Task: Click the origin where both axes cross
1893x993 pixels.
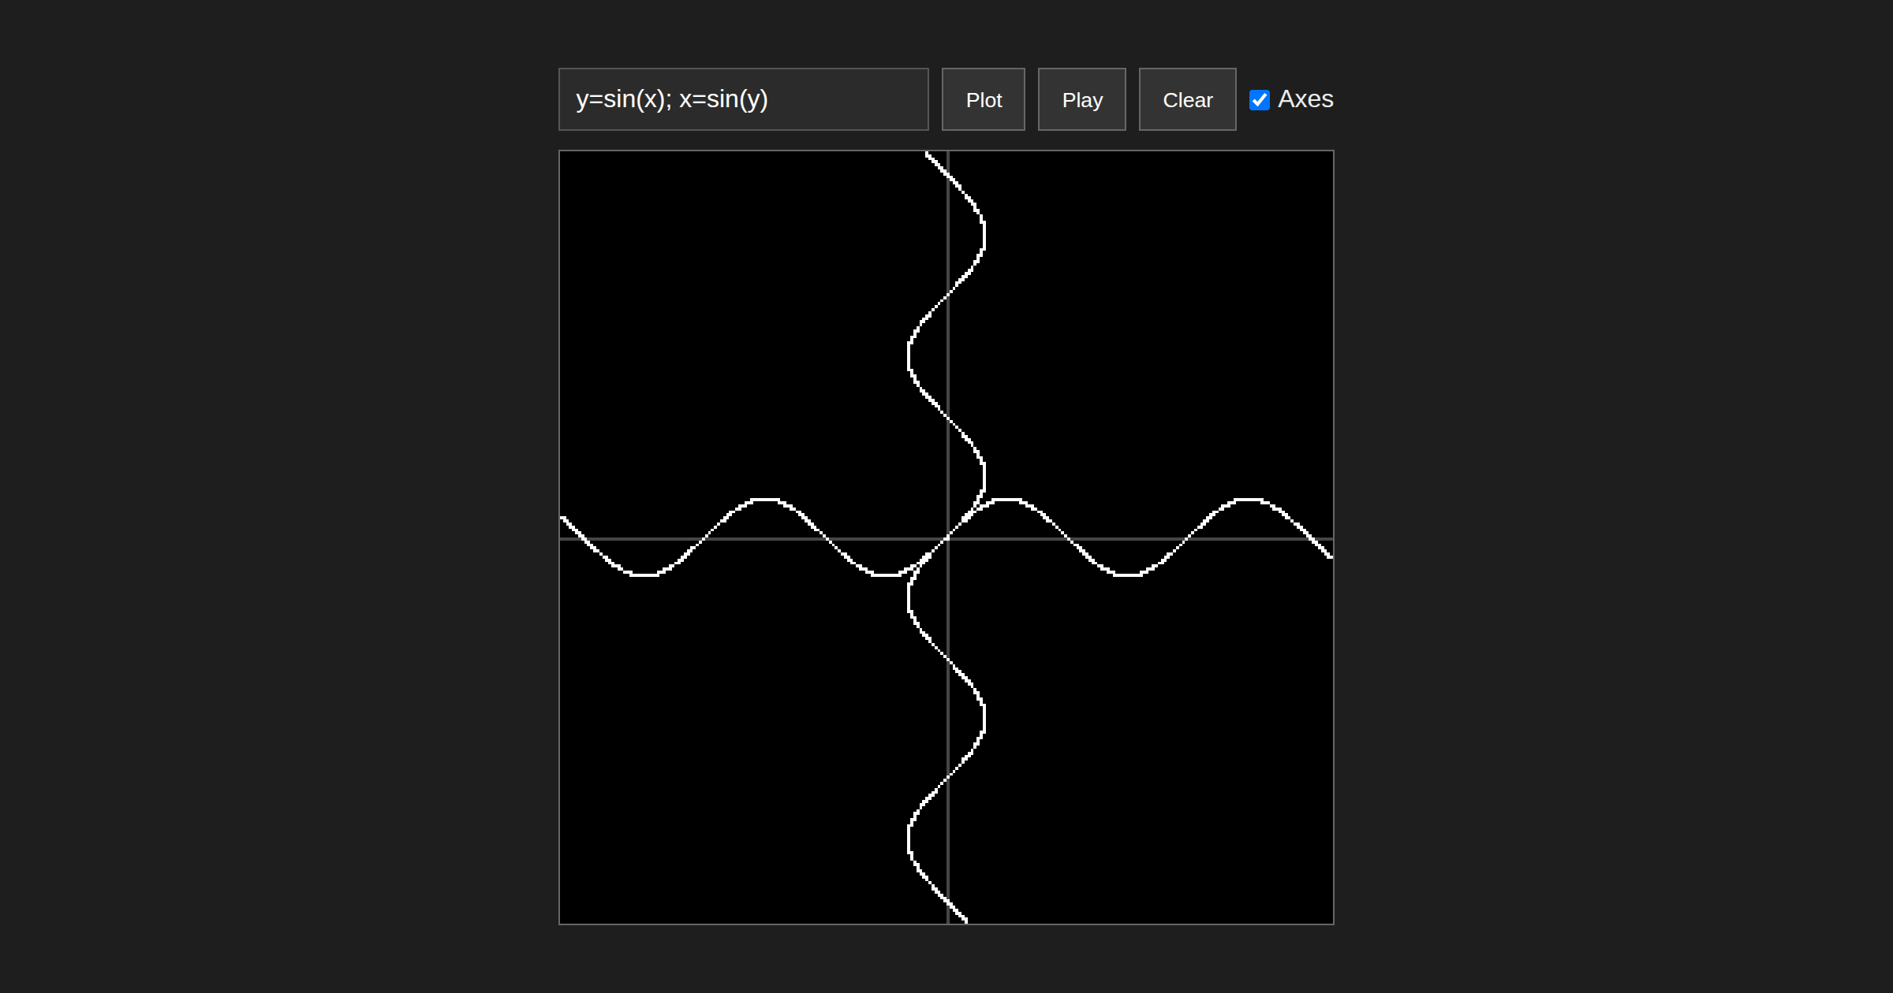Action: (947, 538)
